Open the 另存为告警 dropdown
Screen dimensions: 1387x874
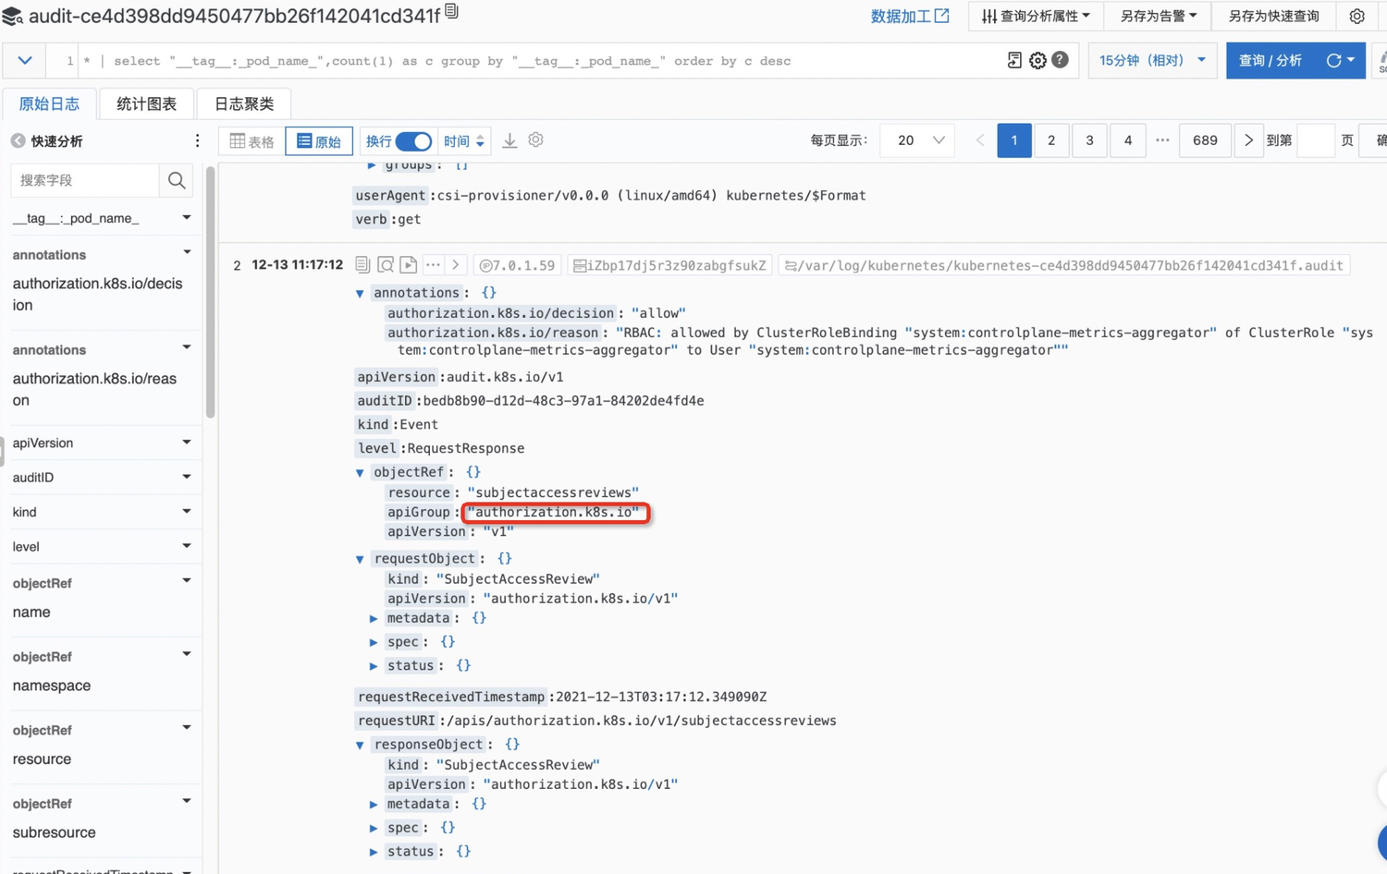(x=1159, y=16)
